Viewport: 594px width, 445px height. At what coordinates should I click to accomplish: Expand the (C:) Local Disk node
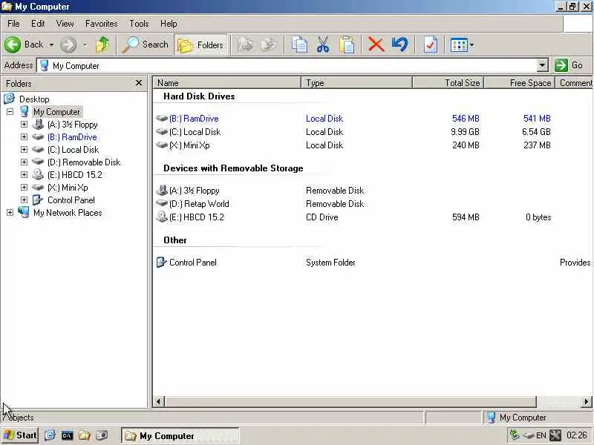coord(24,150)
